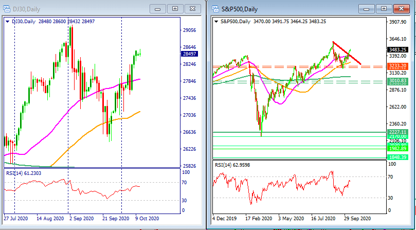Screen dimensions: 416x230
Task: Click the 3646.10 value on S&P500 price axis
Action: [x=397, y=39]
